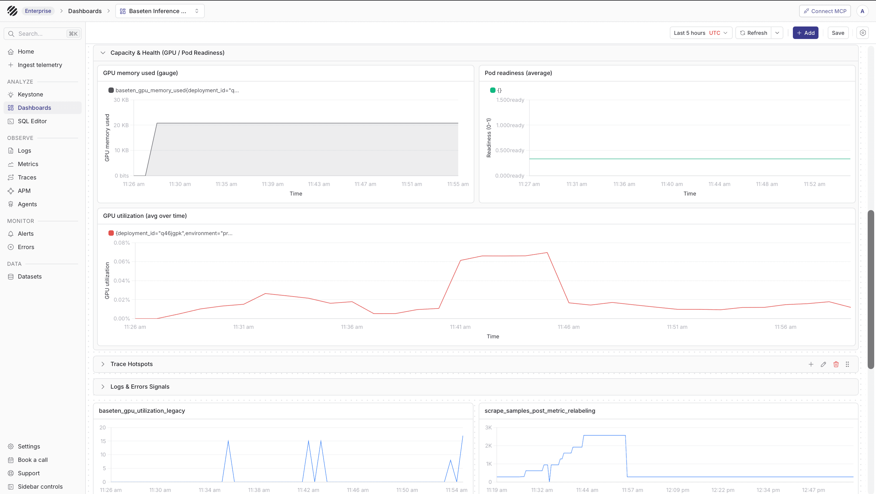Click the baseten_gpu_utilization_legacy panel title
The image size is (876, 494).
142,411
